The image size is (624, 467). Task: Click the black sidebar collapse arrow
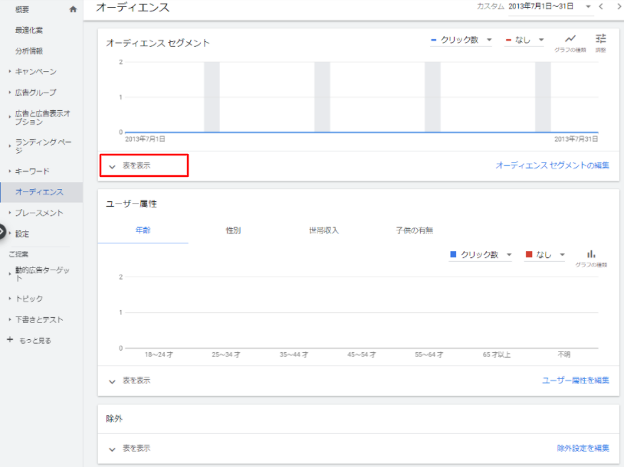tap(2, 232)
